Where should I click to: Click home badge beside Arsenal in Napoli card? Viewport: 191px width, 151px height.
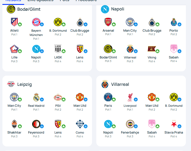[x=114, y=24]
